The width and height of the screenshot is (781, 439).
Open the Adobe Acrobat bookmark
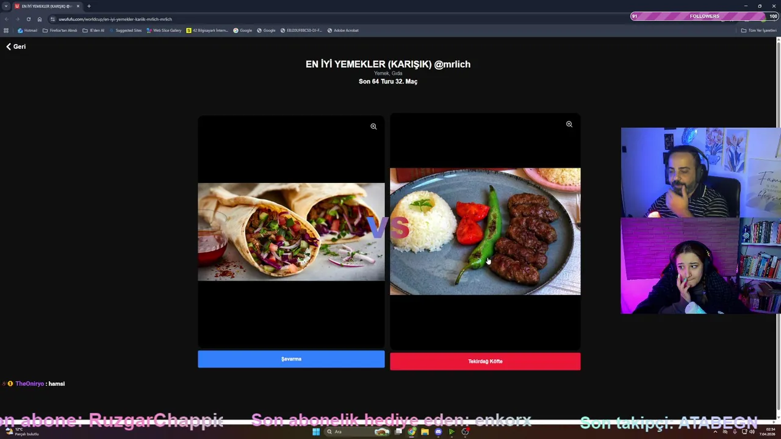tap(342, 30)
